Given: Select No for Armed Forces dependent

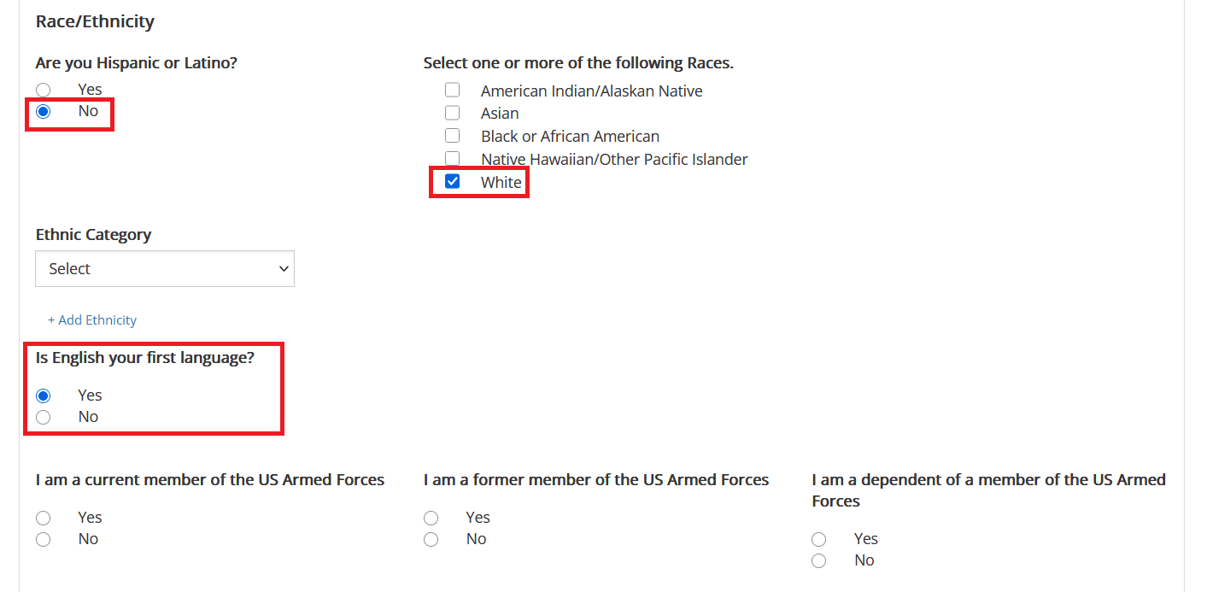Looking at the screenshot, I should [x=819, y=560].
